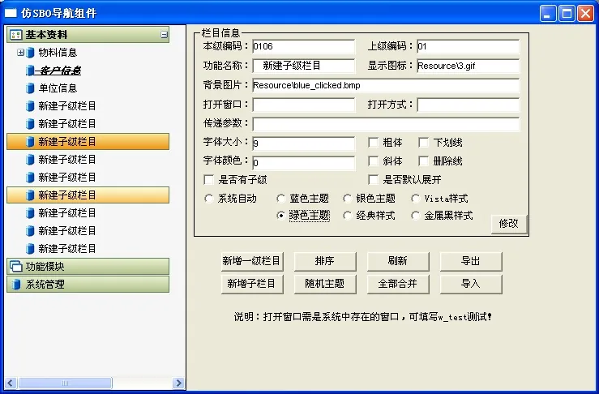Expand the 物料信息 tree node
The height and width of the screenshot is (394, 599).
pyautogui.click(x=20, y=53)
